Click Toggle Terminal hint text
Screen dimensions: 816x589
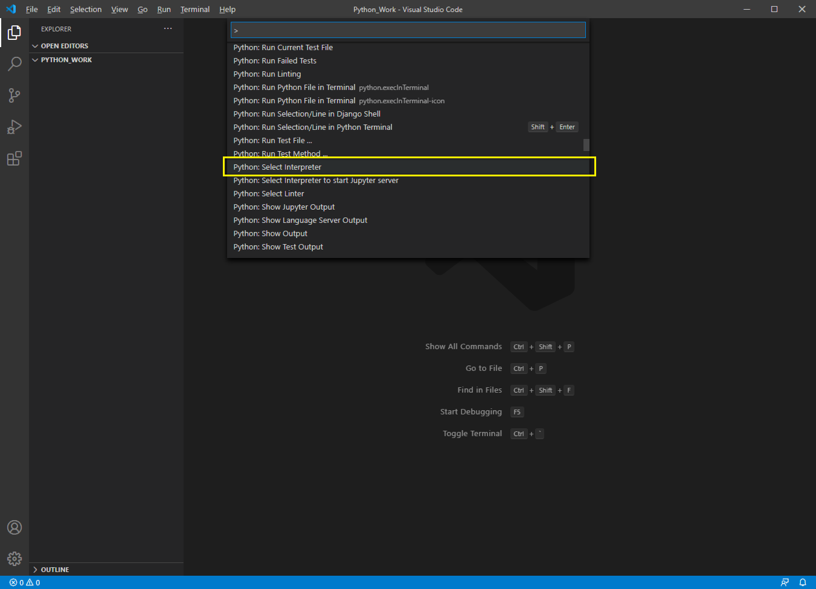point(472,433)
